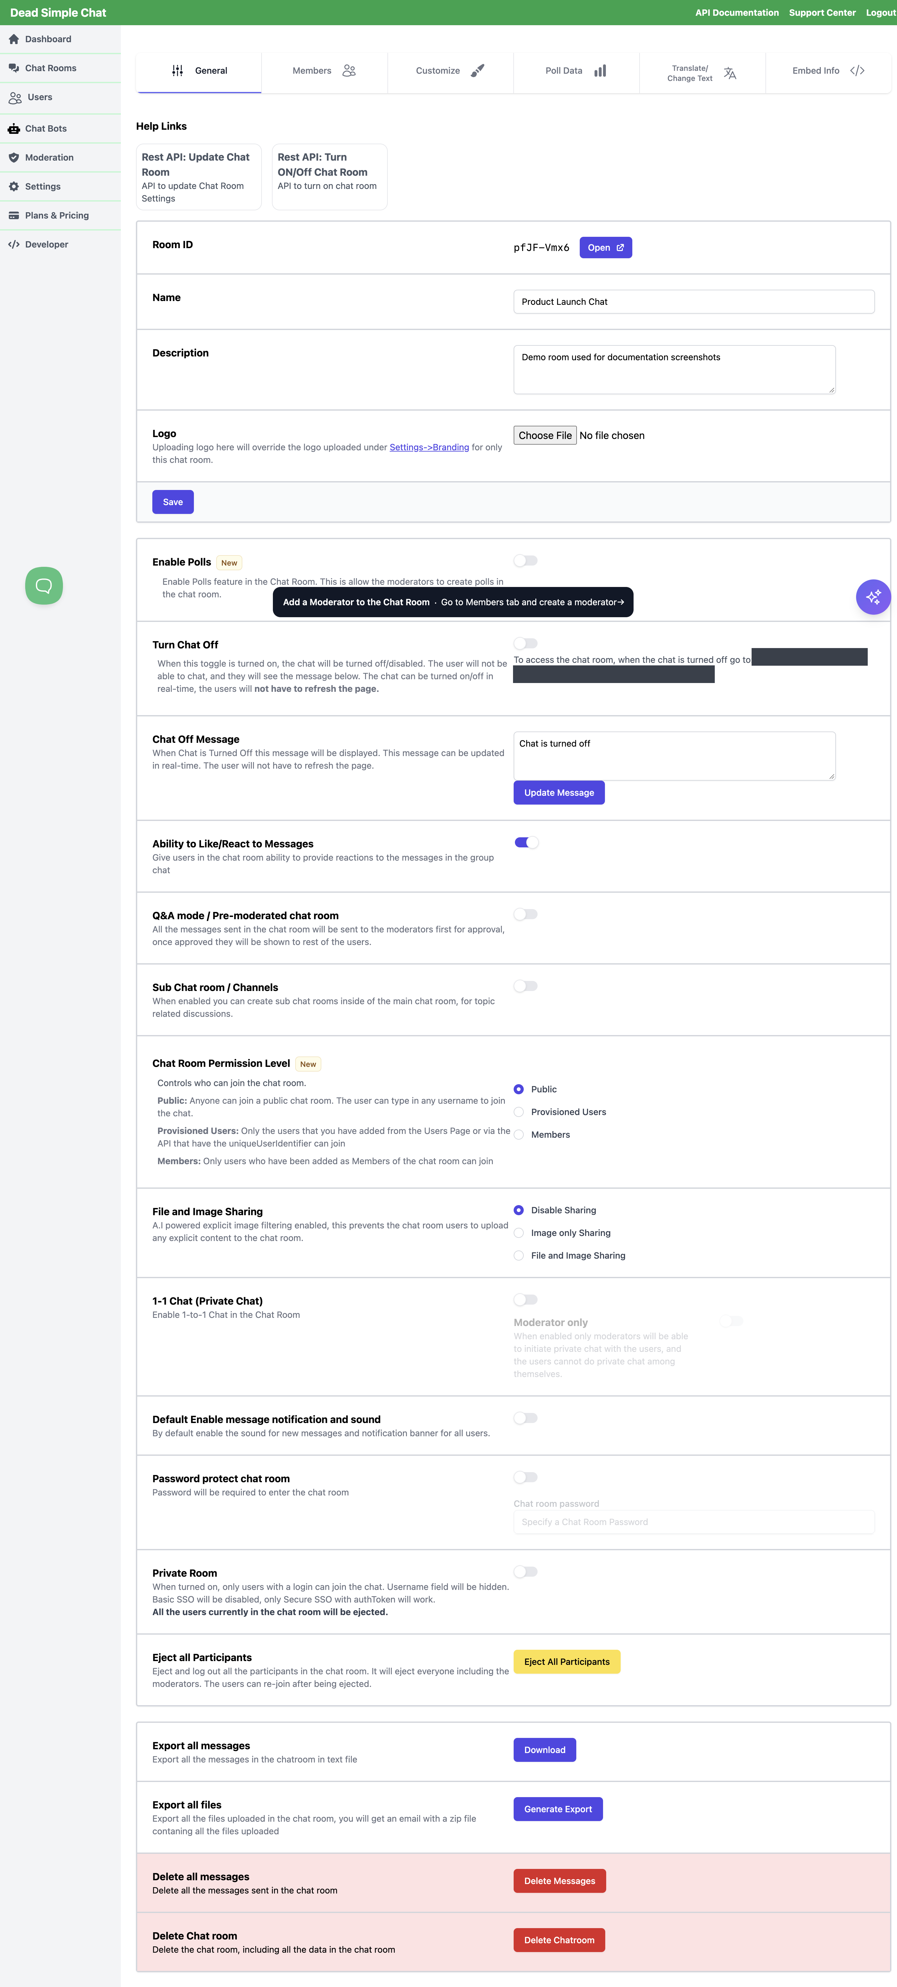Select the Provisioned Users radio option

click(x=519, y=1112)
